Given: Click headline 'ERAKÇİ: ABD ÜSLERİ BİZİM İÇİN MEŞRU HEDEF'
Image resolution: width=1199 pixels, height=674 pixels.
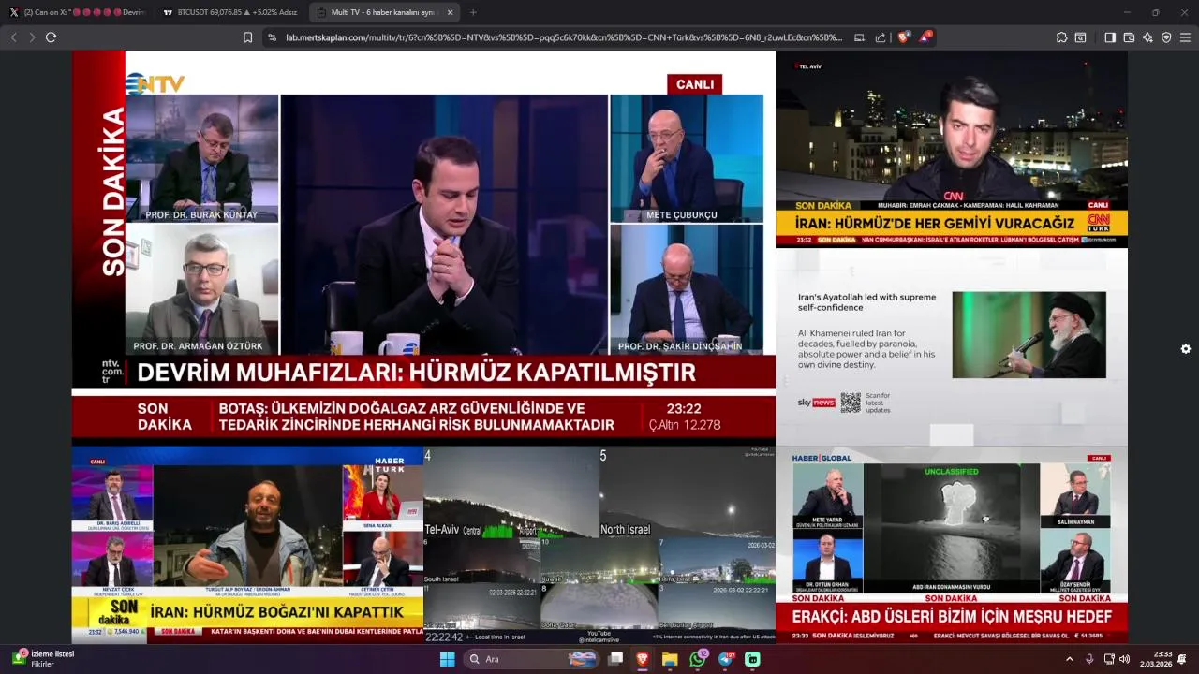Looking at the screenshot, I should coord(952,617).
